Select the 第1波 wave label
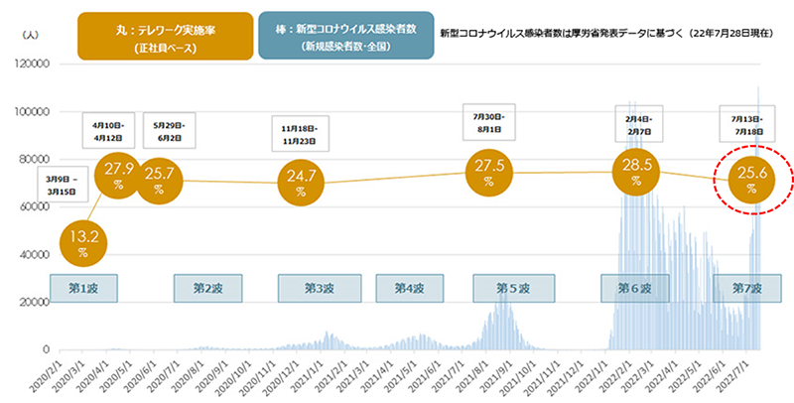Screen dimensions: 794x403 tap(82, 288)
